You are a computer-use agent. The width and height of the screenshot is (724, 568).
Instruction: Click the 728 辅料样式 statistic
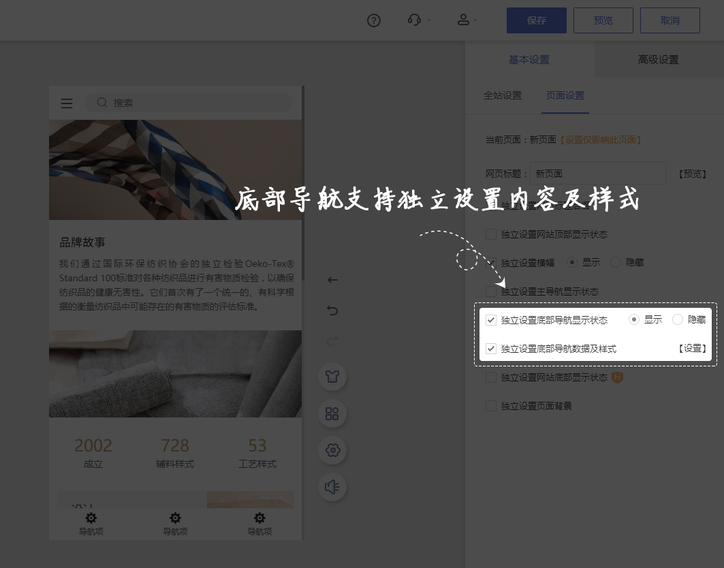tap(175, 452)
